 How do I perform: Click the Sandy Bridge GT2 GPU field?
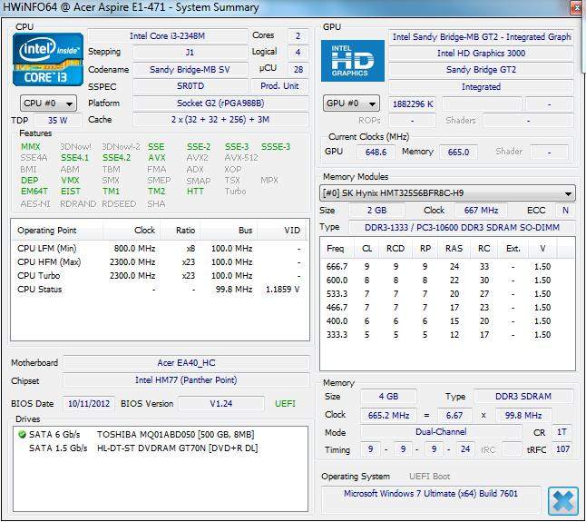click(x=481, y=70)
